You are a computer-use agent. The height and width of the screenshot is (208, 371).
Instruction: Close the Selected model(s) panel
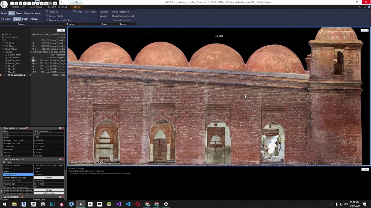click(63, 197)
